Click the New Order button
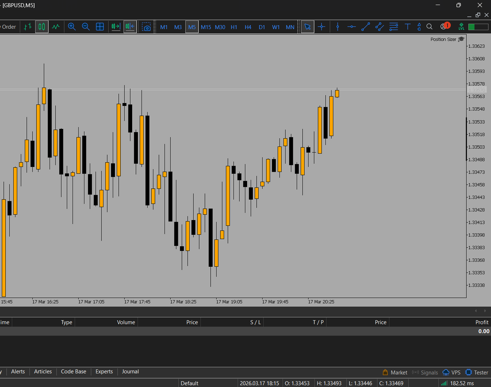Screen dimensions: 491x387 (8, 27)
